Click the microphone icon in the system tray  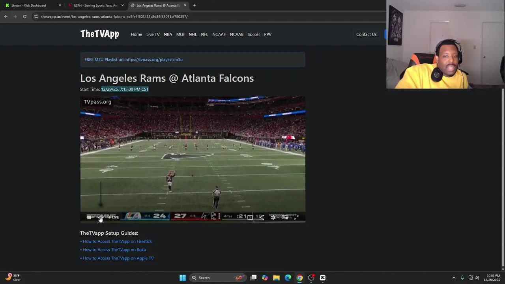[462, 278]
